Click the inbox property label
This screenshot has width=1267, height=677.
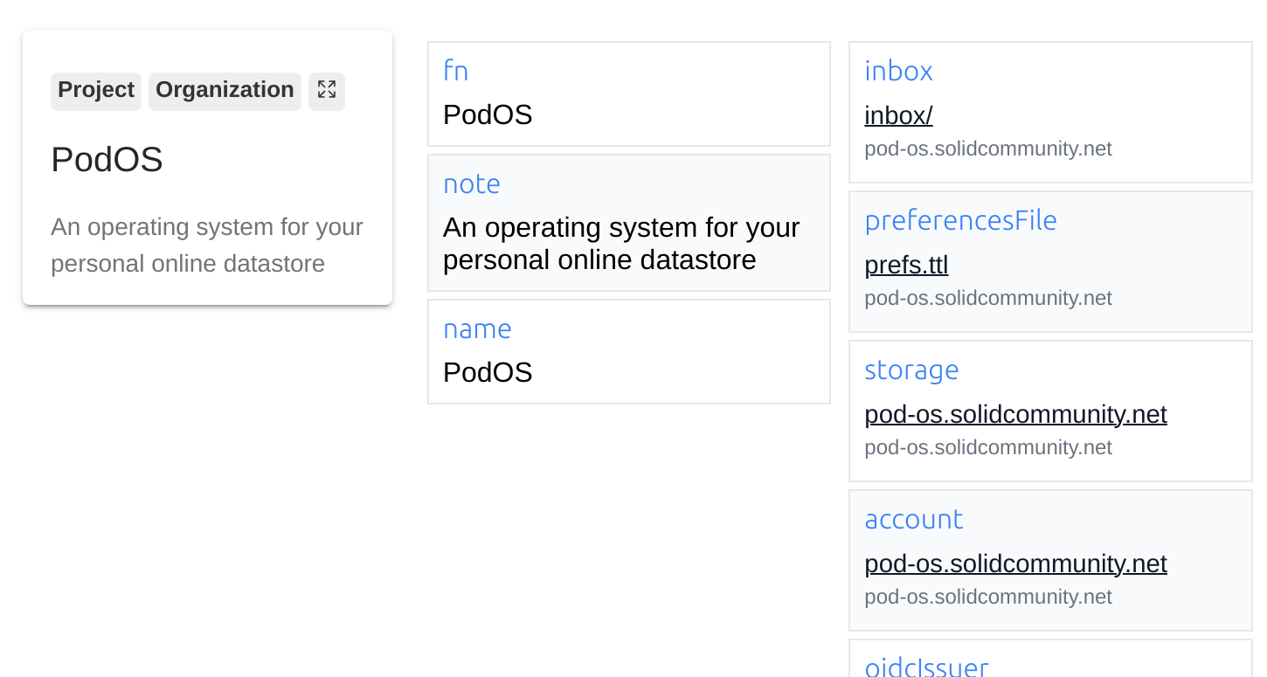[898, 72]
